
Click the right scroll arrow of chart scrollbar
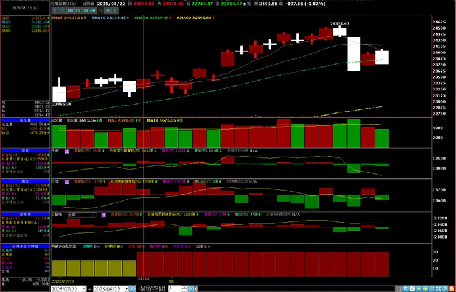(400, 289)
